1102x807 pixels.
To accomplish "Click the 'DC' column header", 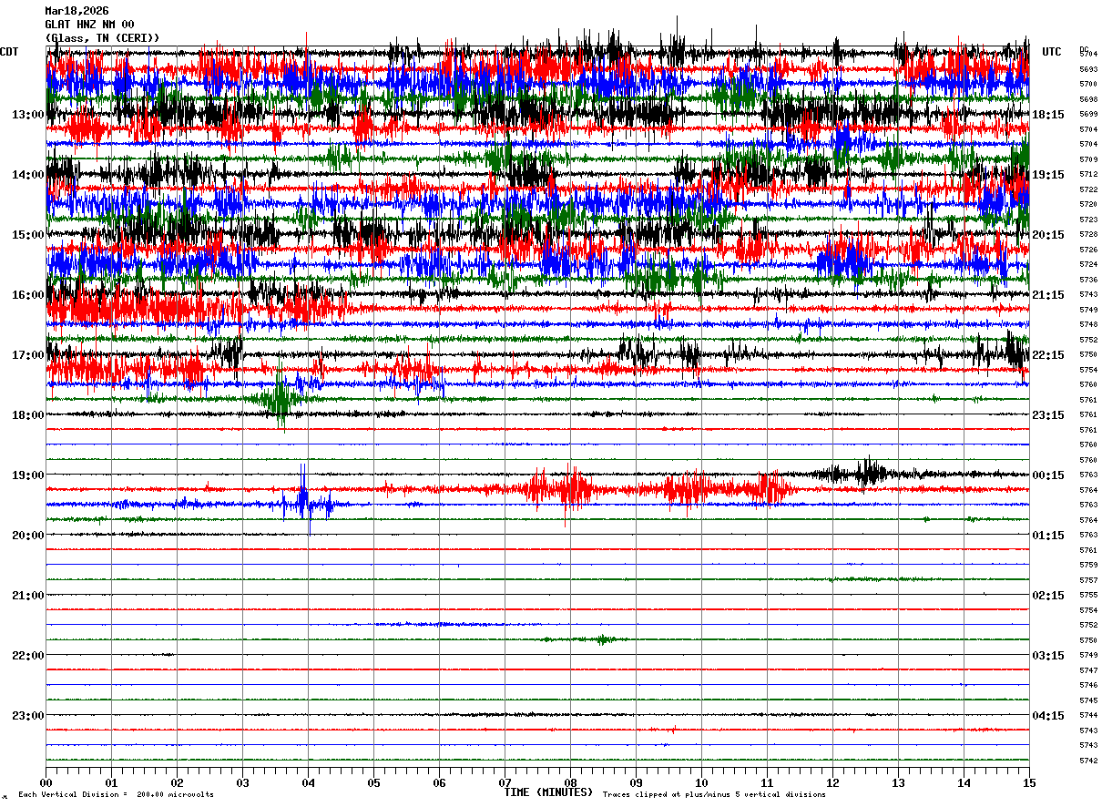I will coord(1084,49).
